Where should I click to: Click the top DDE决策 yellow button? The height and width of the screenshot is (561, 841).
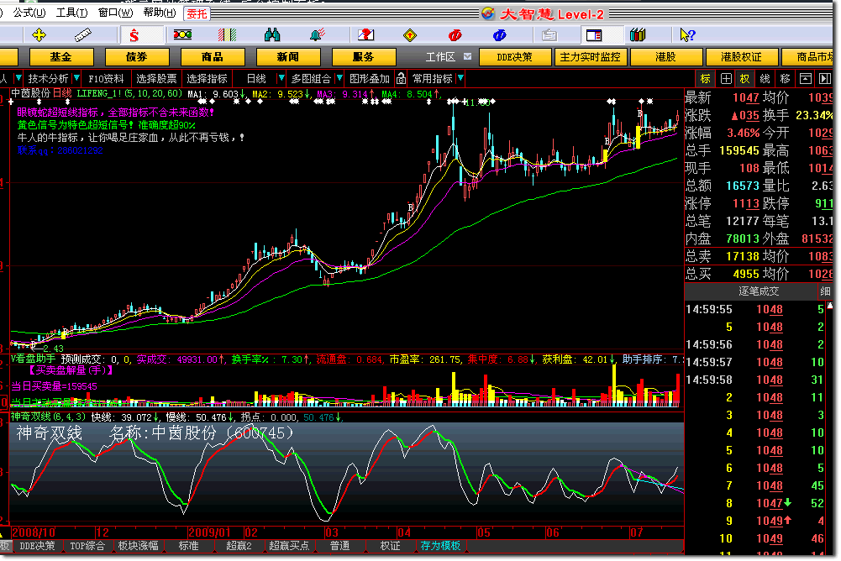pyautogui.click(x=515, y=57)
